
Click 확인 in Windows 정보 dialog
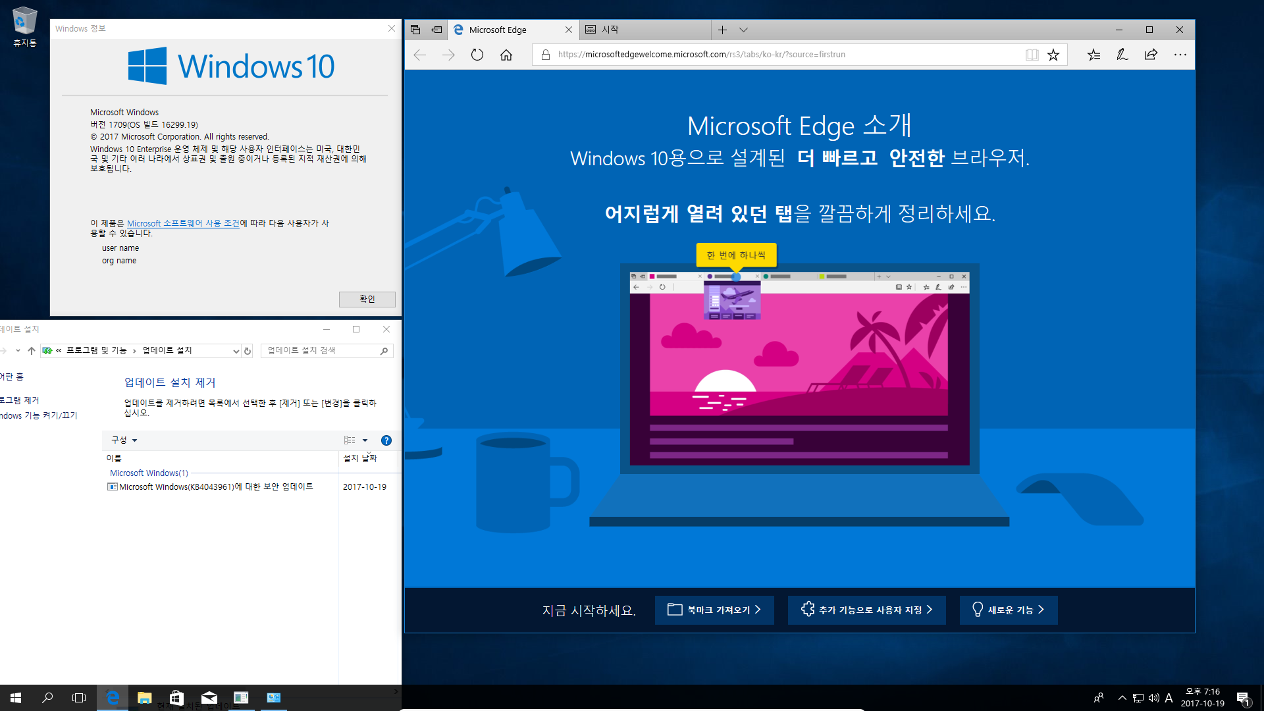(367, 299)
